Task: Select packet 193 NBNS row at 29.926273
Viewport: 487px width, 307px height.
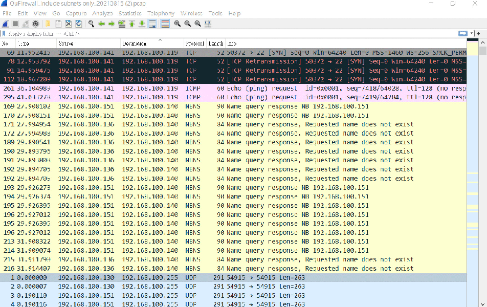Action: point(234,188)
